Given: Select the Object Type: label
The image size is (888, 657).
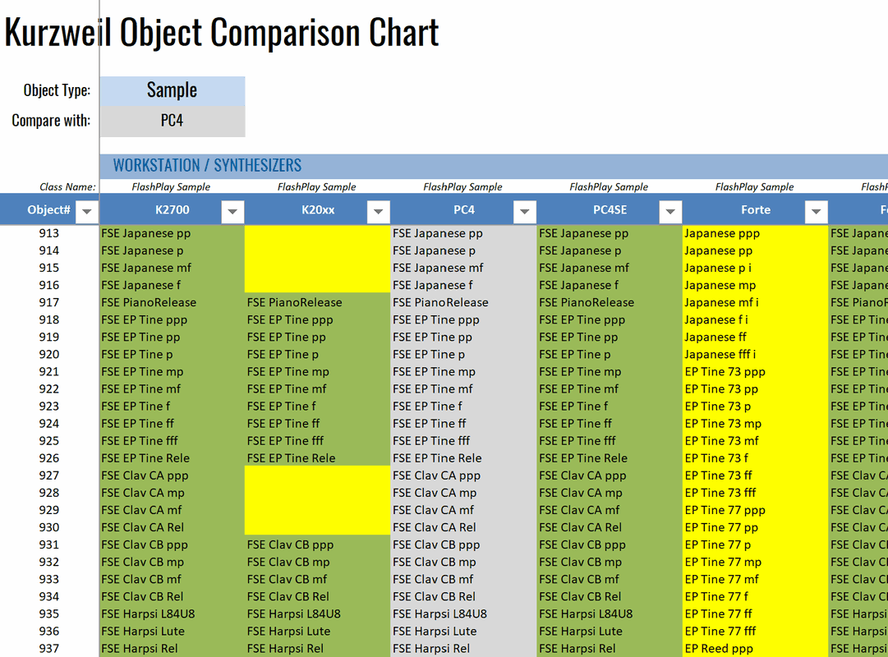Looking at the screenshot, I should [57, 90].
